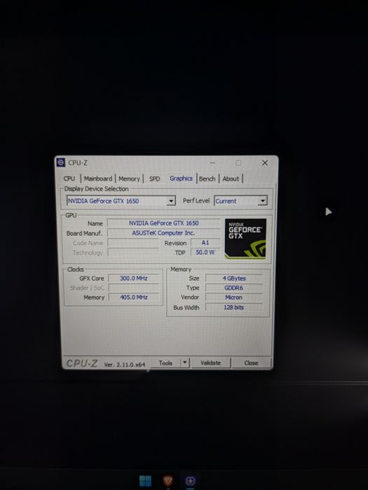Image resolution: width=368 pixels, height=490 pixels.
Task: Click the GPU Name field NVIDIA GeForce GTX 1650
Action: 163,223
